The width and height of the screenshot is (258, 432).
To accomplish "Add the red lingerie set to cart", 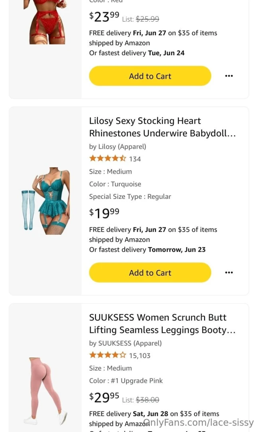I will click(x=150, y=76).
